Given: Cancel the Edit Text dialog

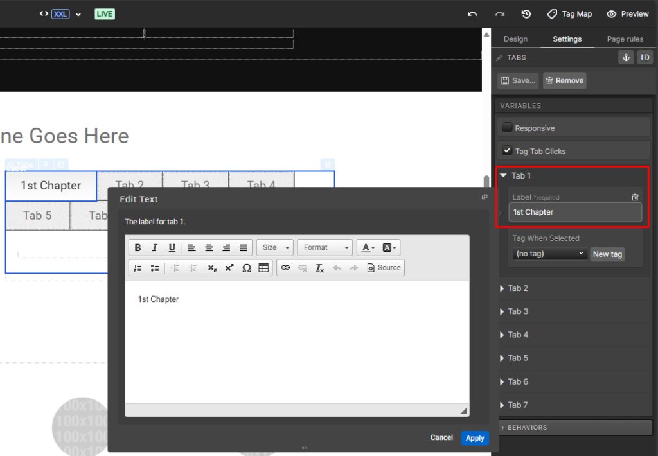Looking at the screenshot, I should (x=441, y=437).
